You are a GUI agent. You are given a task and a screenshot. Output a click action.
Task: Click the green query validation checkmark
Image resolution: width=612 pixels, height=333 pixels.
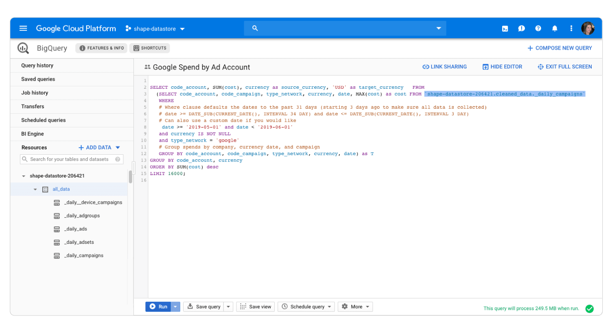(589, 309)
